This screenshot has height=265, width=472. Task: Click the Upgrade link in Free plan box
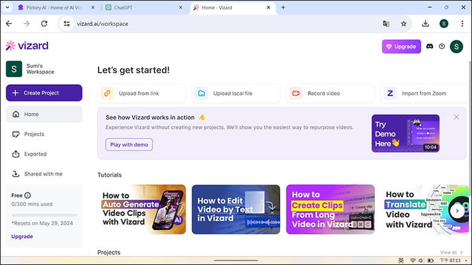pos(22,237)
